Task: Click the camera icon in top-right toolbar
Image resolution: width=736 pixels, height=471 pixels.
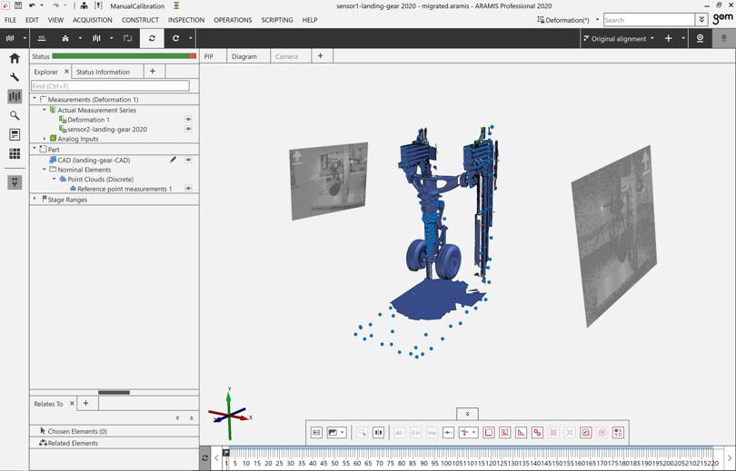Action: tap(700, 39)
